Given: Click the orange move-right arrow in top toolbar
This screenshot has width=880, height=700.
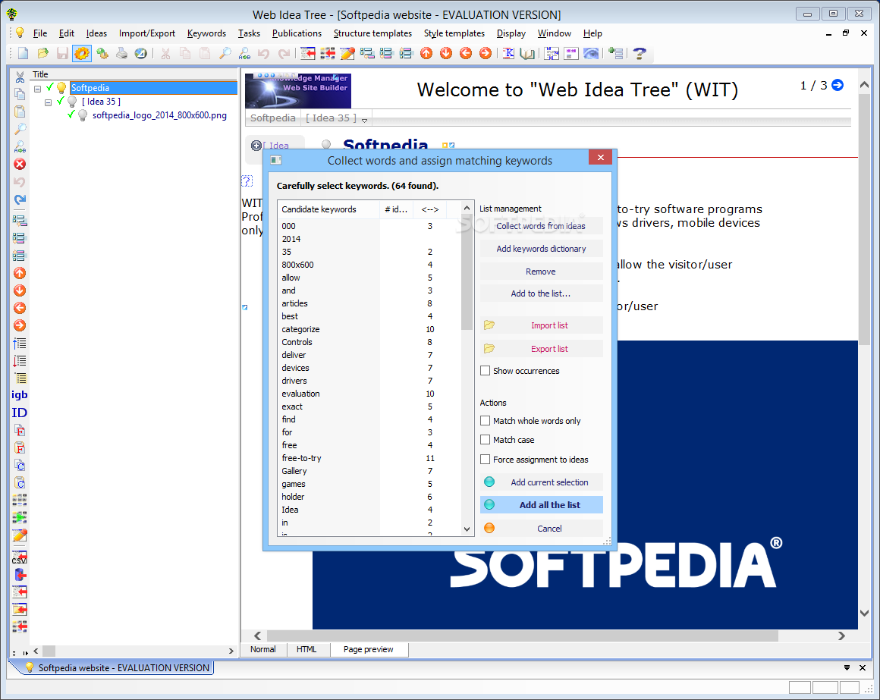Looking at the screenshot, I should point(486,53).
